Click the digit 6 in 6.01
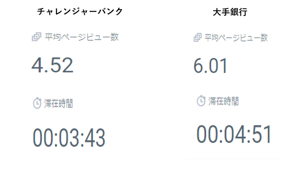Viewport: 303px width, 169px height. point(198,66)
